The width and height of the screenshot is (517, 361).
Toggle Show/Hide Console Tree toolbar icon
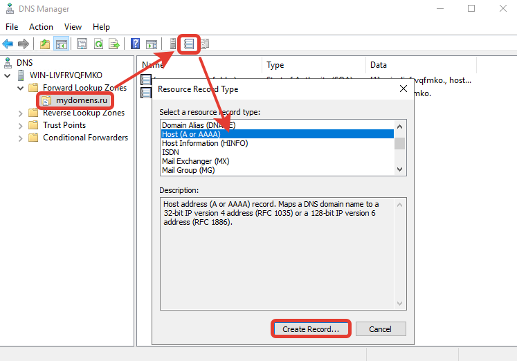62,44
